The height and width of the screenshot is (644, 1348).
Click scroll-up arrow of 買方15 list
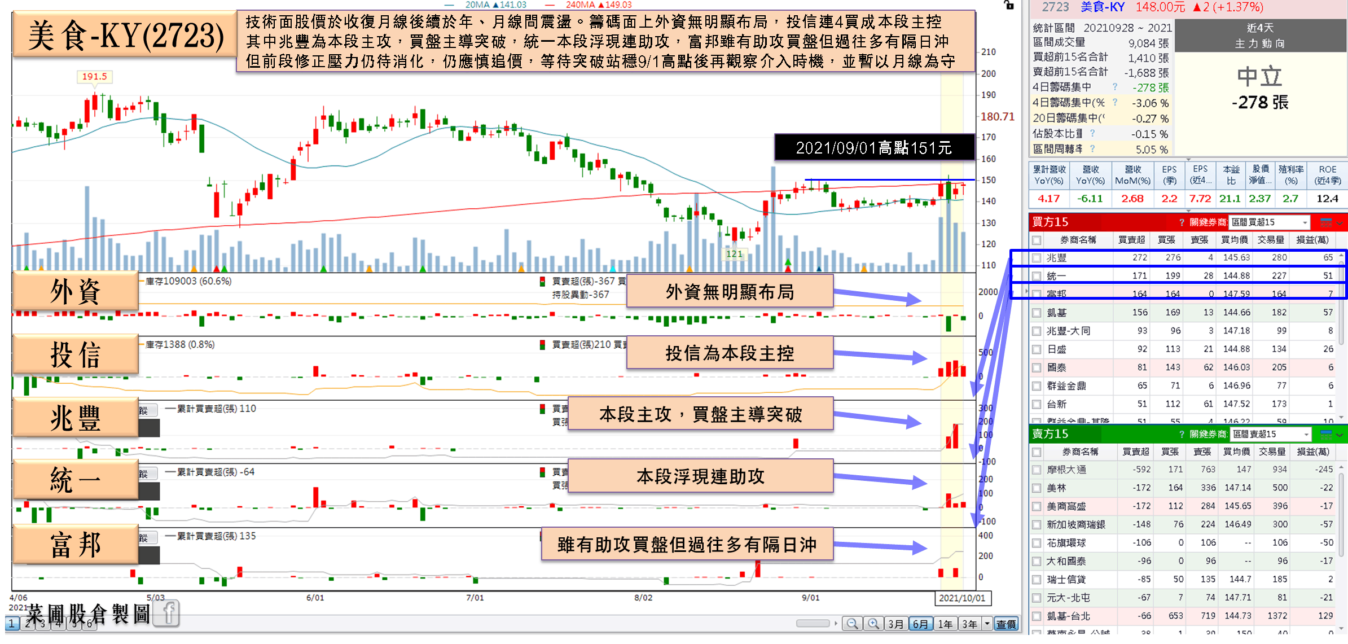click(1341, 256)
